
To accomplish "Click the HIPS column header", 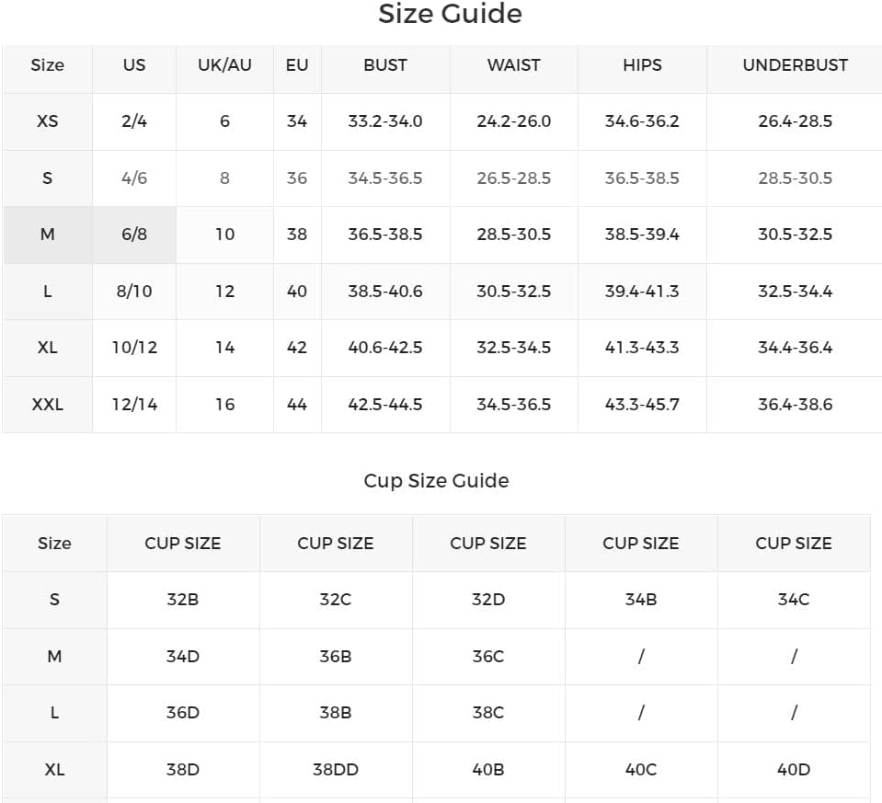I will point(642,65).
